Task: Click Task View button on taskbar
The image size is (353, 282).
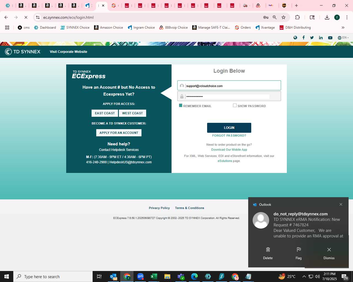Action: (x=99, y=276)
